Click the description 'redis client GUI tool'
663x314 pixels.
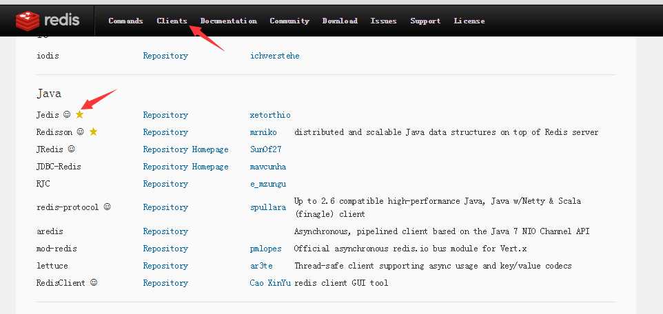[341, 283]
